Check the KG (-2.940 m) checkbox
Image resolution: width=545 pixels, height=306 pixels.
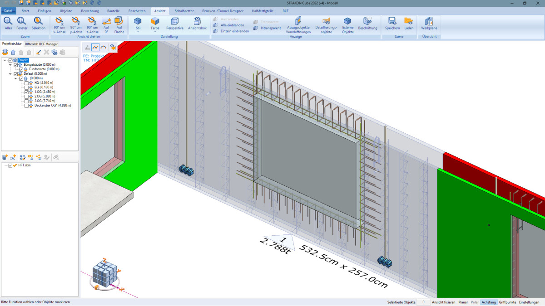point(26,83)
